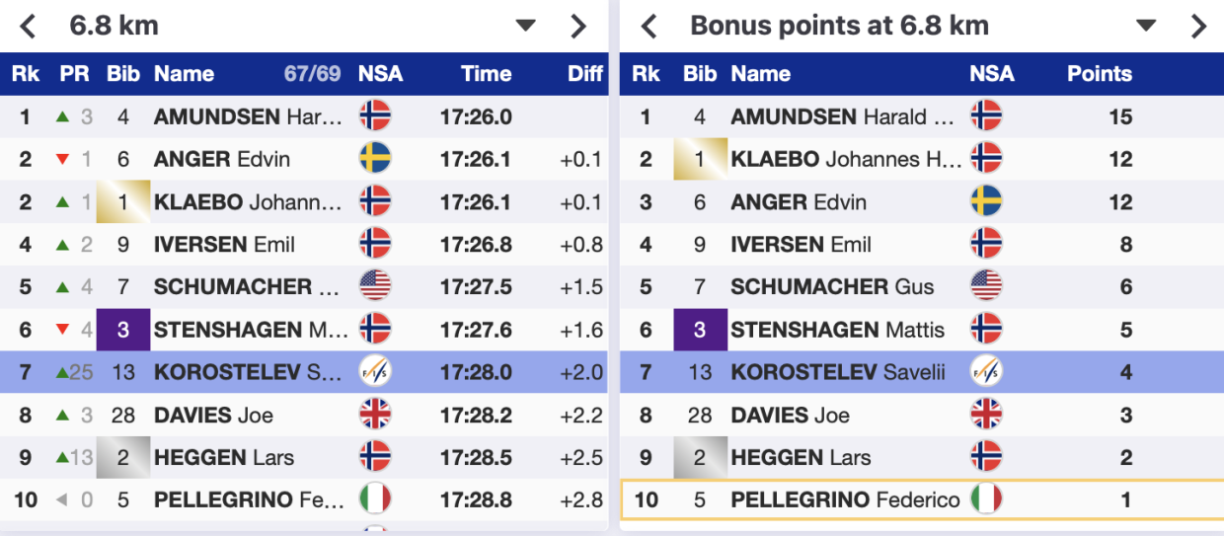Open the Bonus points at 6.8 km dropdown

[x=1145, y=26]
